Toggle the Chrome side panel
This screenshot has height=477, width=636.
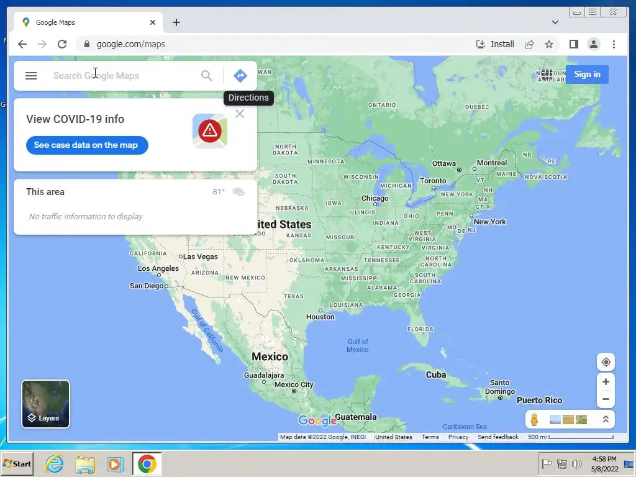573,44
